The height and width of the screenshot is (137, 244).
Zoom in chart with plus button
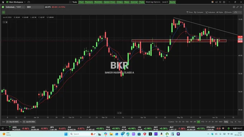[121, 113]
